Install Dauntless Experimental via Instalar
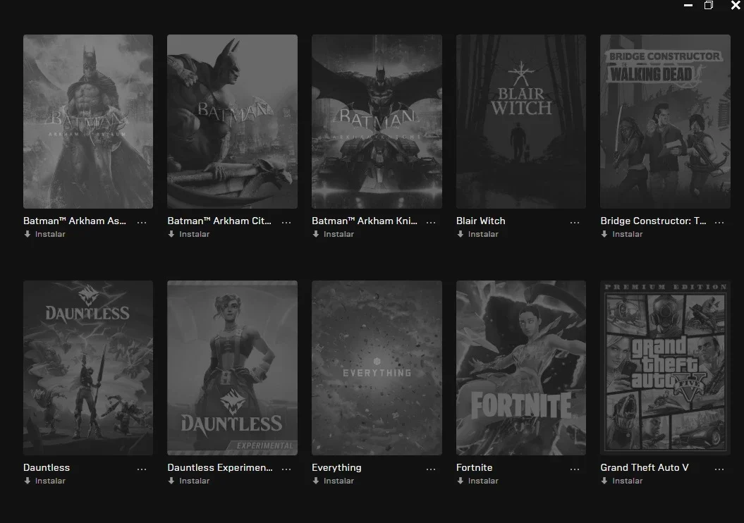 click(x=189, y=481)
